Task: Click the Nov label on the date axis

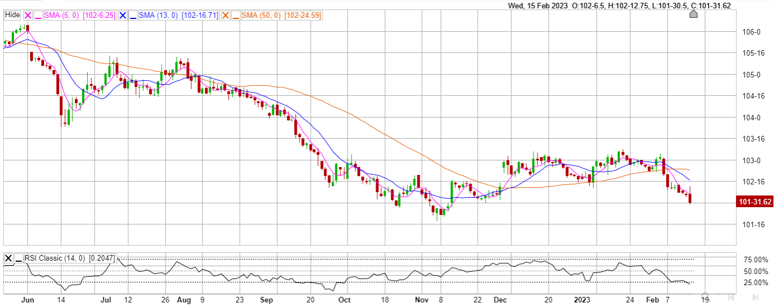Action: point(423,300)
